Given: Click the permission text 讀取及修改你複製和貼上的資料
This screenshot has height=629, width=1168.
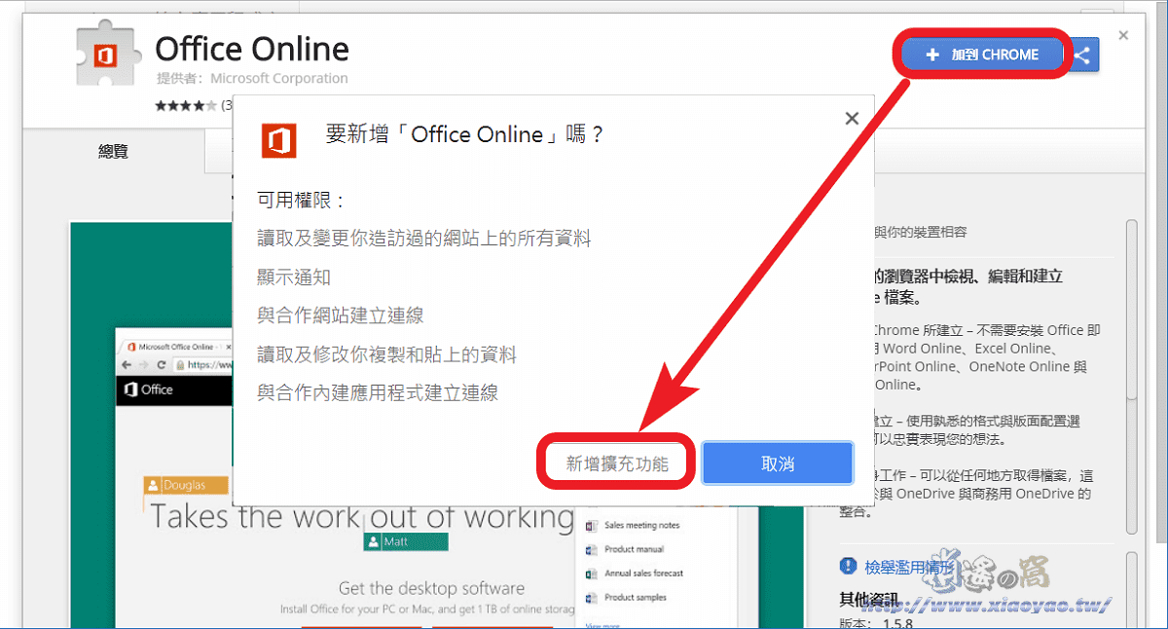Looking at the screenshot, I should pos(386,354).
